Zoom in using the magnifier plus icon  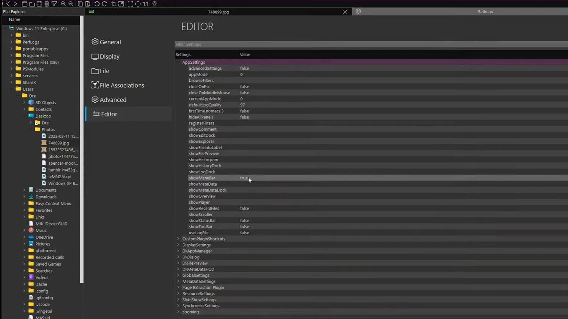[x=63, y=4]
